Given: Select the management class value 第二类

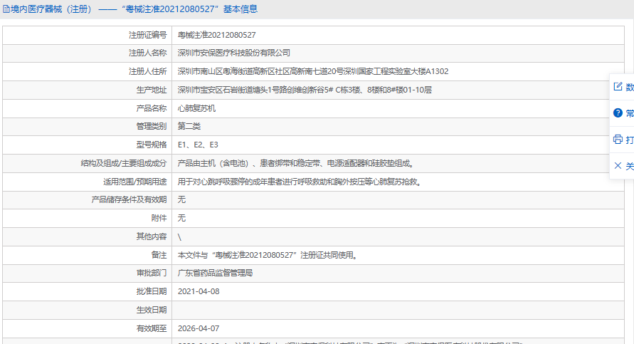Looking at the screenshot, I should point(189,126).
